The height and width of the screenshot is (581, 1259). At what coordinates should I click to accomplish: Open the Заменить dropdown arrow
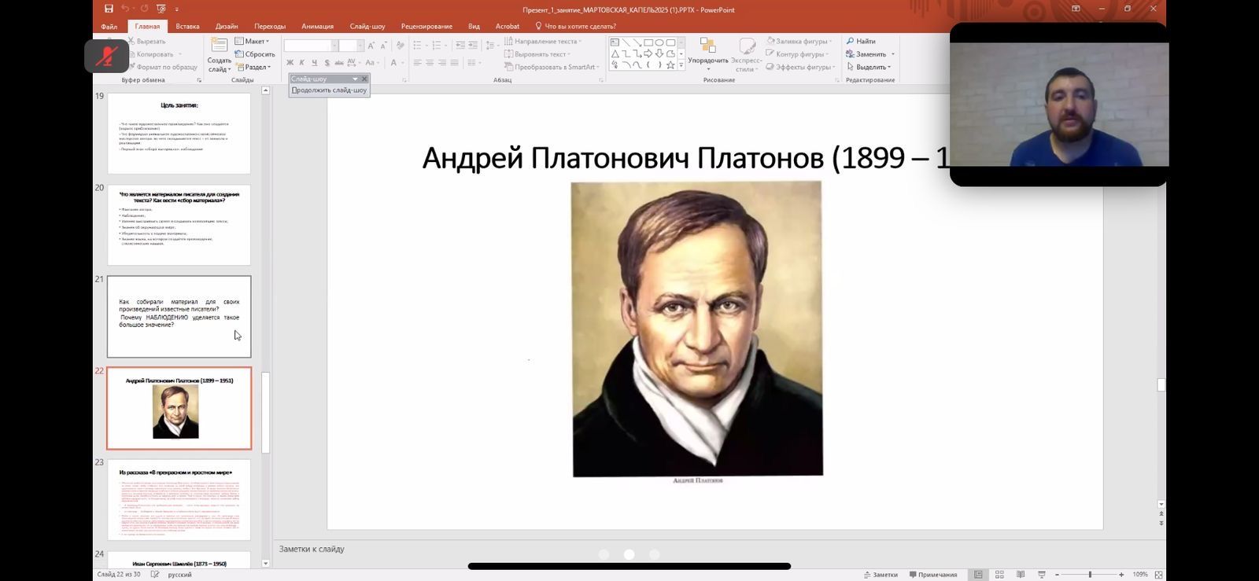click(x=893, y=54)
